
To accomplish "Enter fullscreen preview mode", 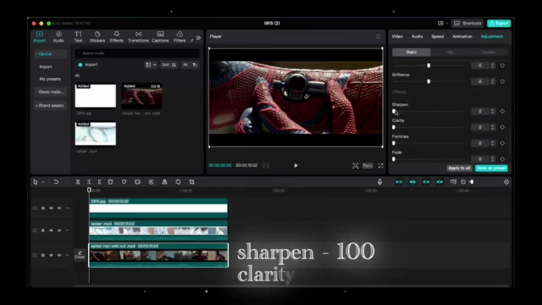I will [x=381, y=166].
